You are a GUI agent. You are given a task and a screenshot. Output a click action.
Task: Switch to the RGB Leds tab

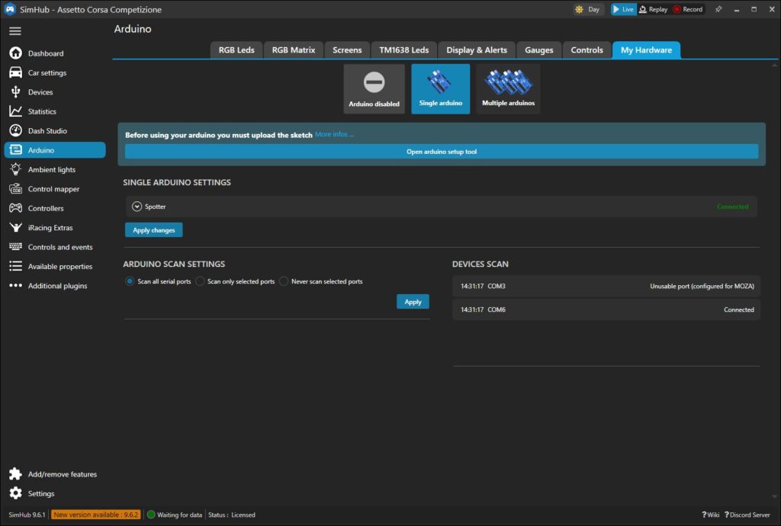[236, 50]
